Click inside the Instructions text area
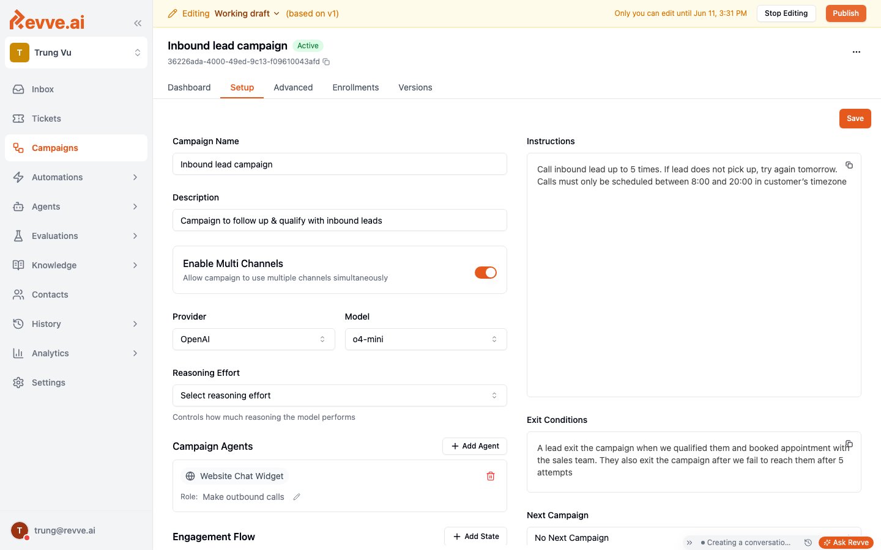This screenshot has height=550, width=881. pyautogui.click(x=694, y=275)
